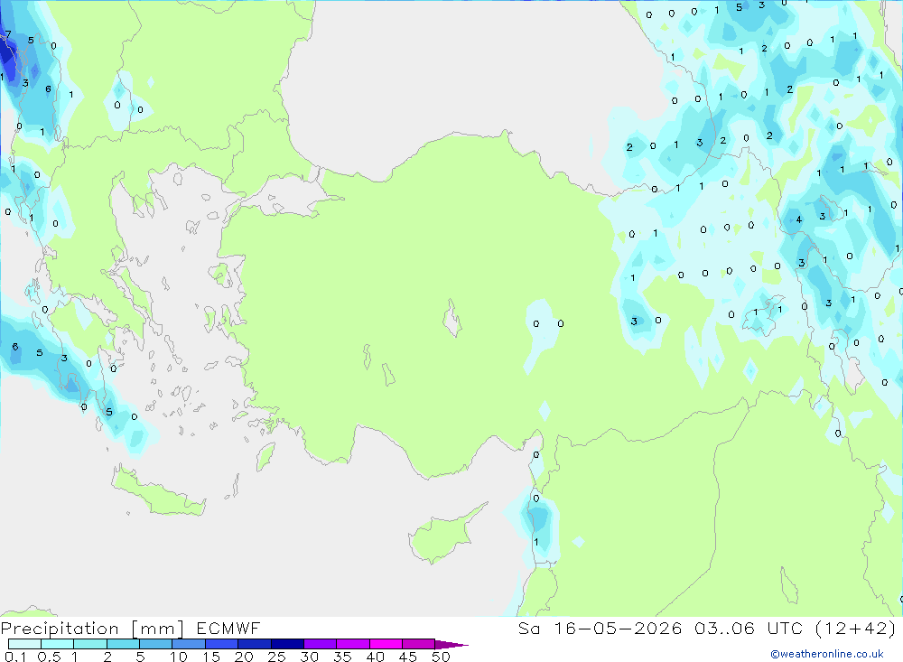Viewport: 903px width, 662px height.
Task: Select the "10" legend label
Action: [179, 657]
